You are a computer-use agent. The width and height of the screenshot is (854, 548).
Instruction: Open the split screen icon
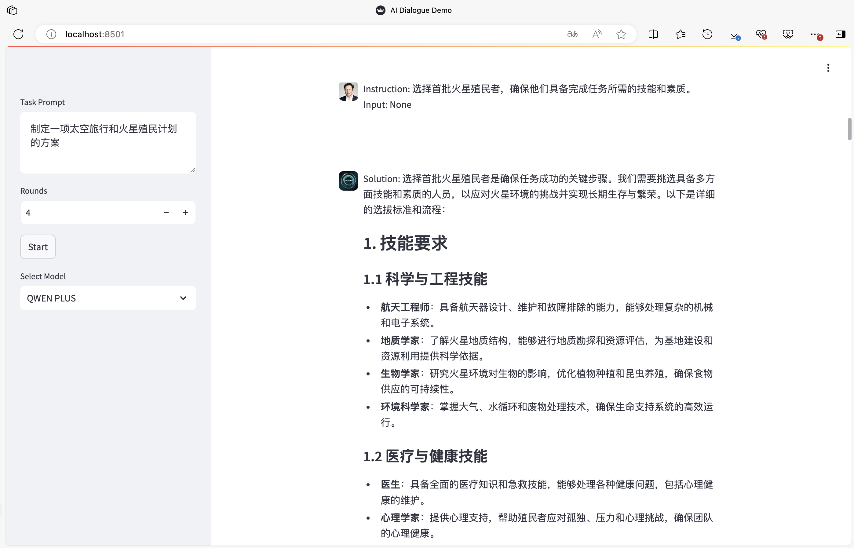tap(653, 34)
